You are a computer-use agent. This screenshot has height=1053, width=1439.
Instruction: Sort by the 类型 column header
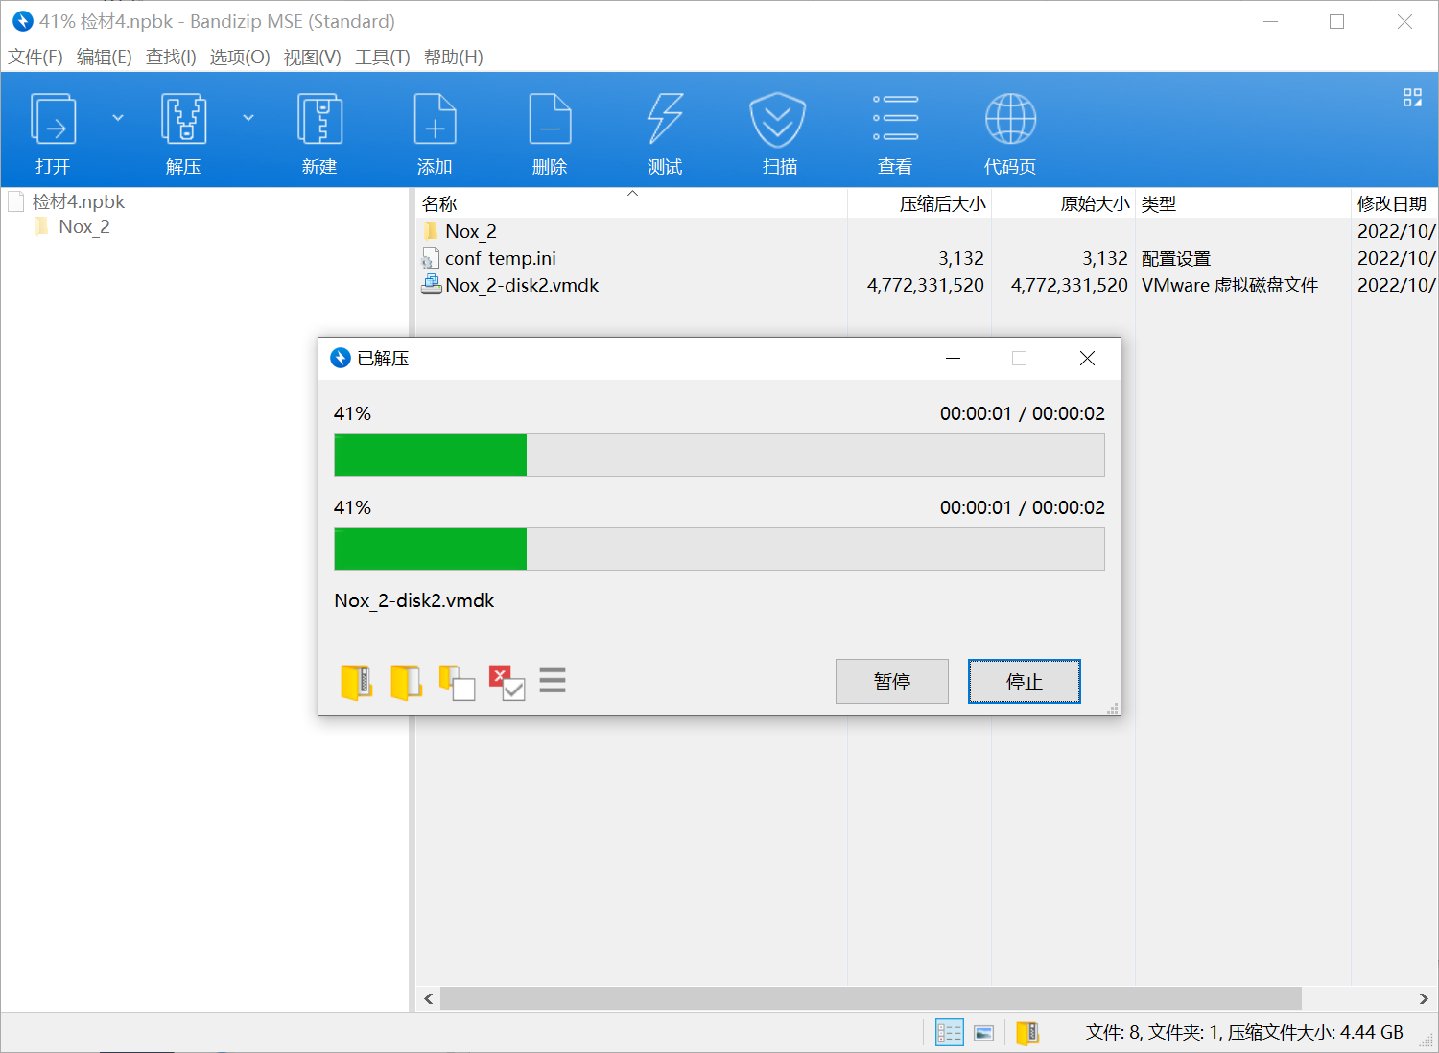click(x=1242, y=203)
